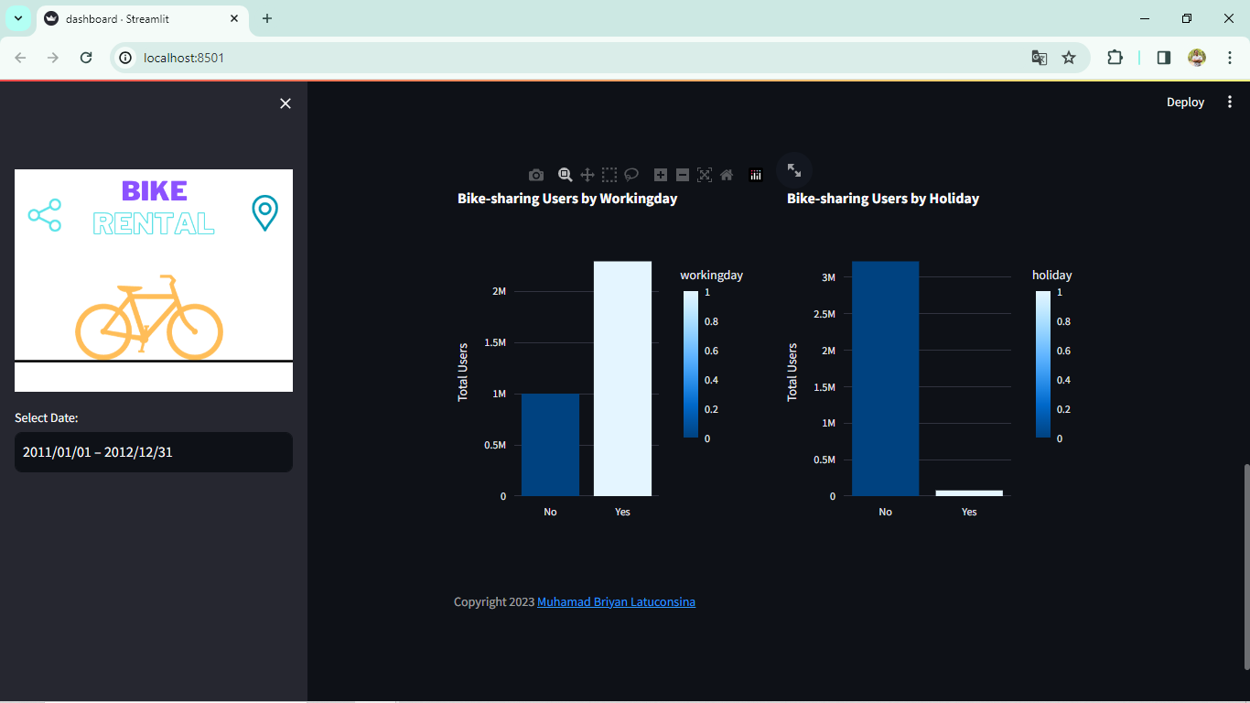Download the plot as PNG (camera icon)
Viewport: 1250px width, 703px height.
coord(536,175)
